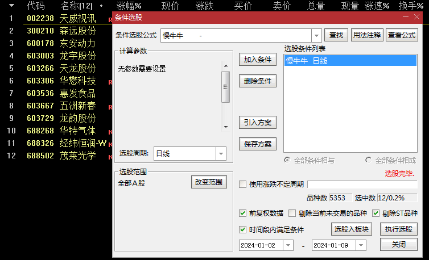Sort by 涨跌 column header

pyautogui.click(x=205, y=6)
